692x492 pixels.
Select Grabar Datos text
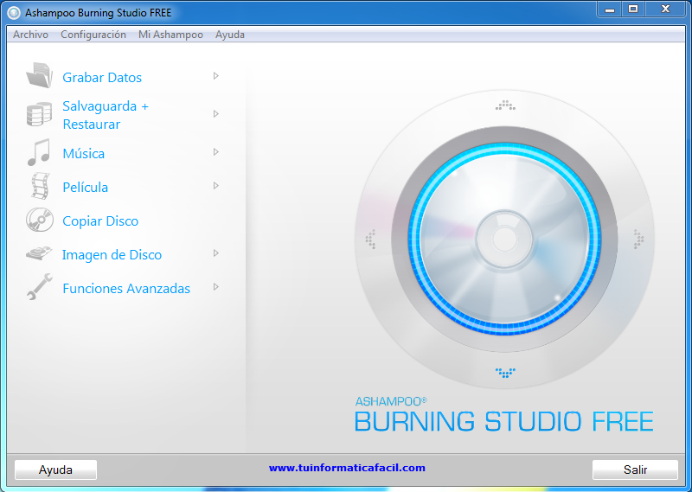coord(102,78)
